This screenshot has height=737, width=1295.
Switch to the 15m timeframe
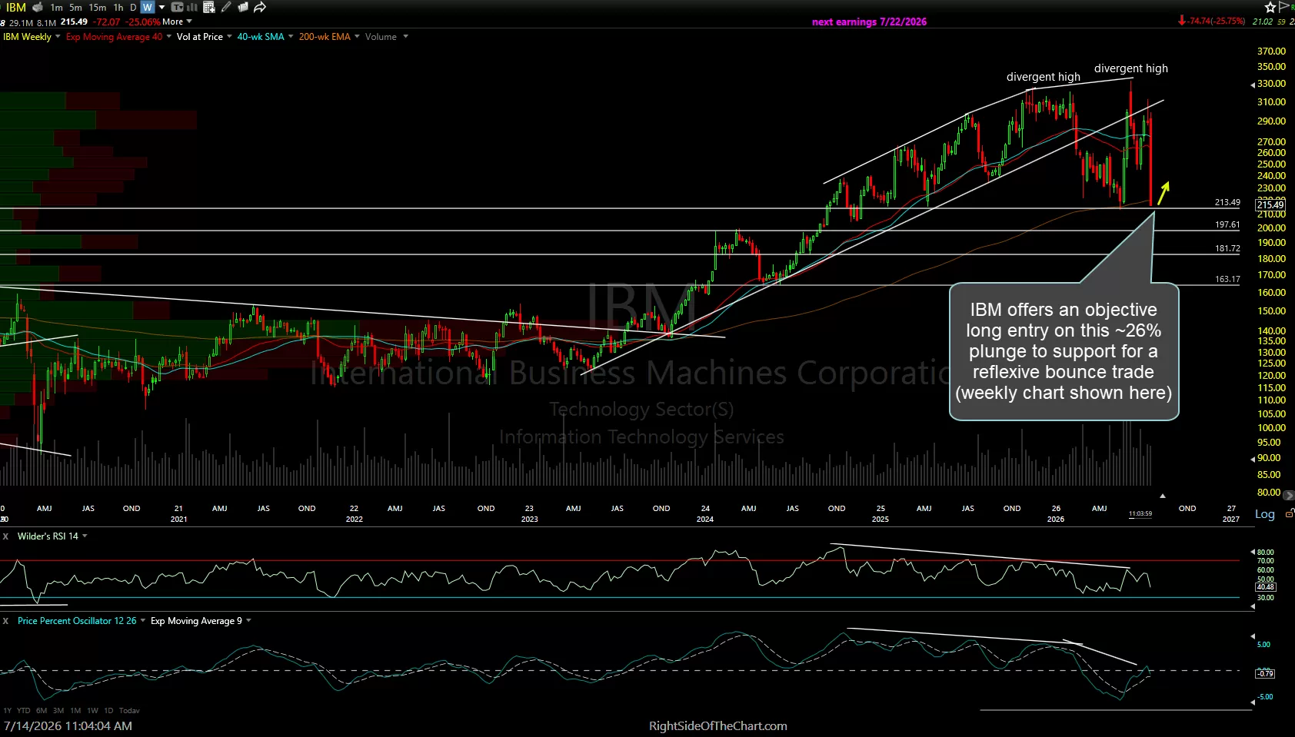[98, 7]
